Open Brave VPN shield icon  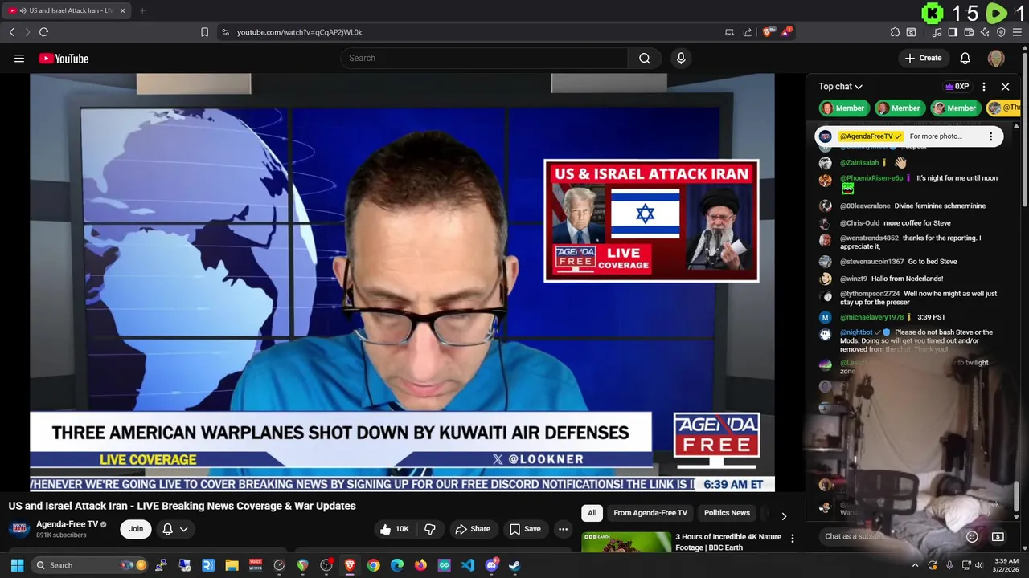(x=1001, y=32)
